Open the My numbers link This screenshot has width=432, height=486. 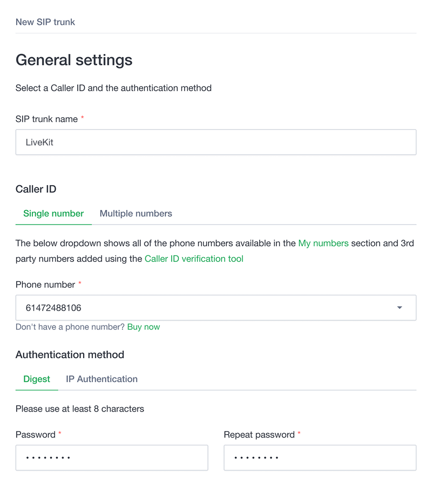(323, 244)
